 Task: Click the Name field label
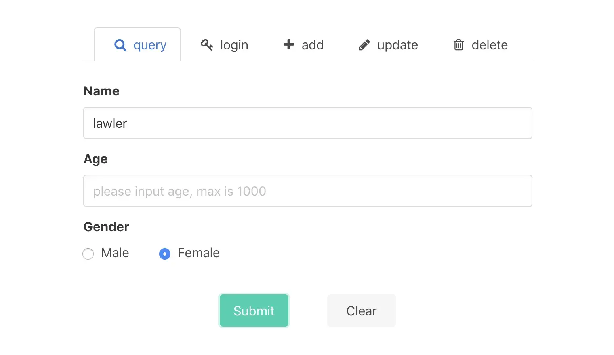pos(101,91)
